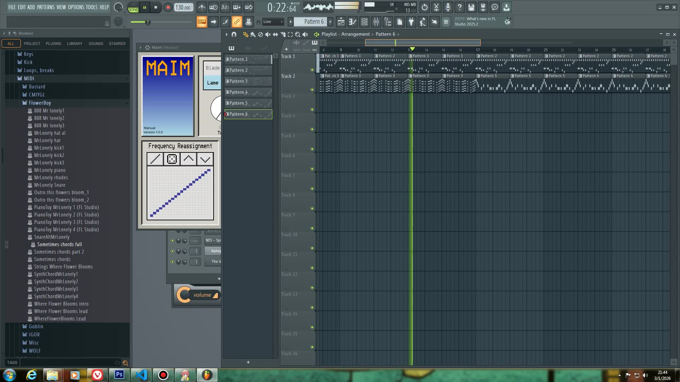Open the PATTERNS menu

(46, 7)
